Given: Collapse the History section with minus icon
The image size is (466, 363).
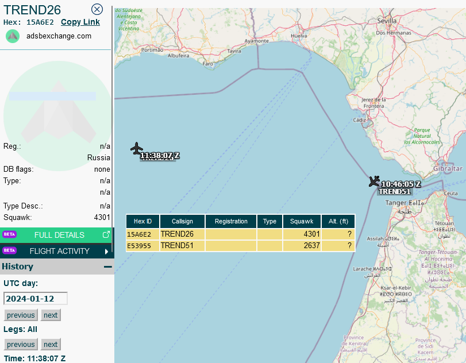Looking at the screenshot, I should coord(108,267).
